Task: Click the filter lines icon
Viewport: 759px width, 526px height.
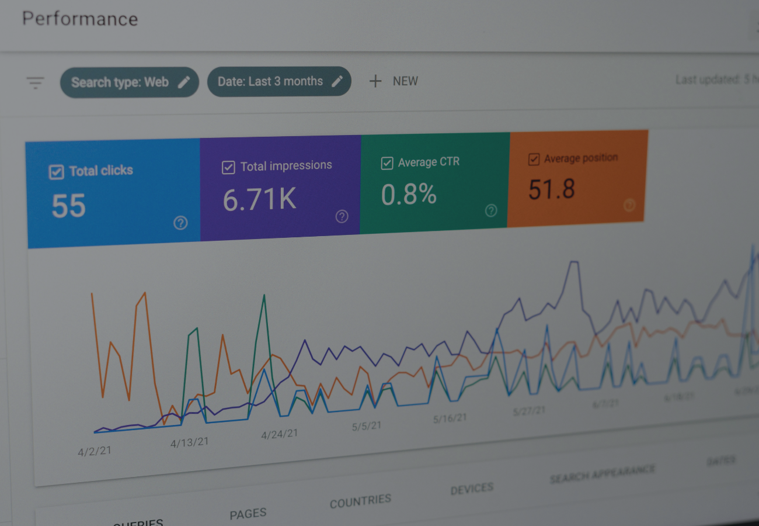Action: (36, 83)
